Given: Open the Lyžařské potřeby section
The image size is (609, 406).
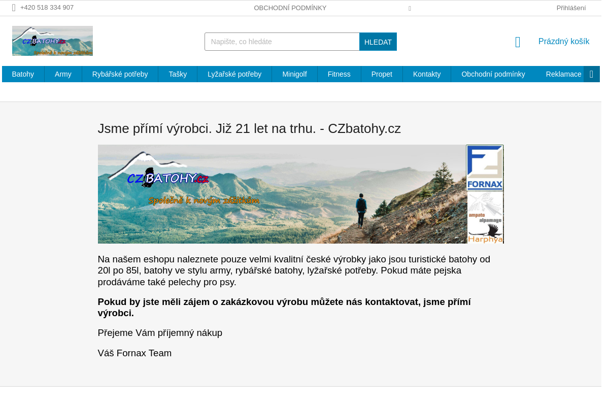Looking at the screenshot, I should point(234,74).
